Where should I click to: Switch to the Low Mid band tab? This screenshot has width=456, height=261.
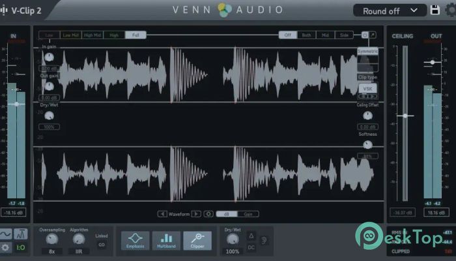[69, 35]
